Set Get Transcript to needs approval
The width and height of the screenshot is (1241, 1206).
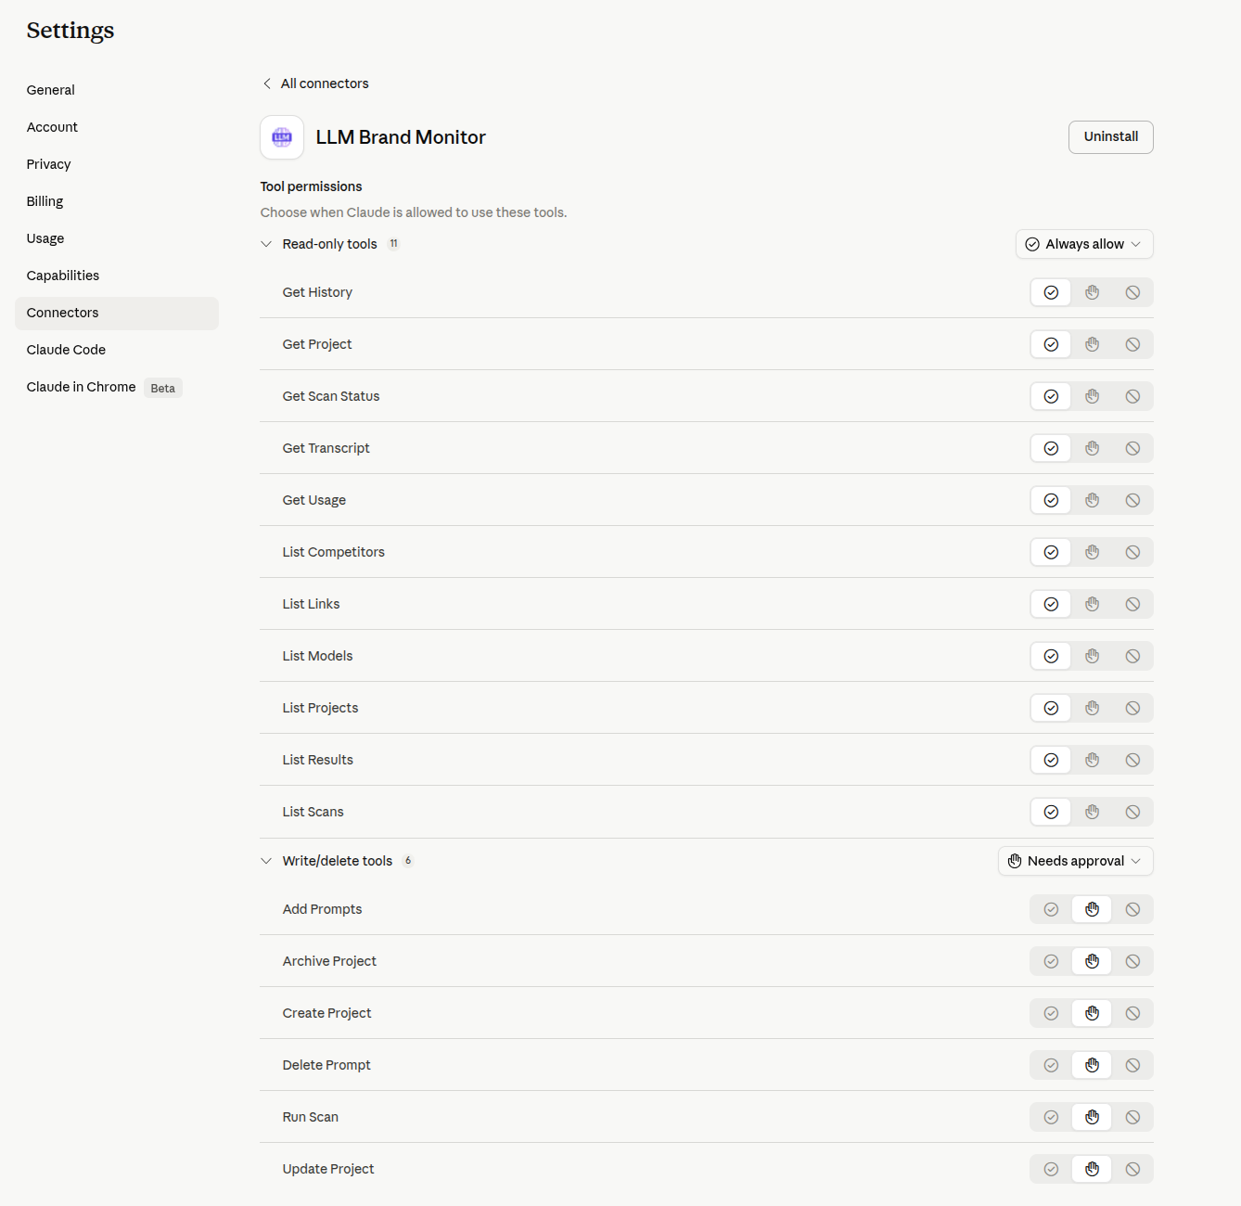[1092, 448]
